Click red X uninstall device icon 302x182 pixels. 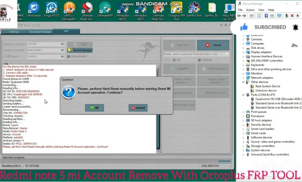292,16
